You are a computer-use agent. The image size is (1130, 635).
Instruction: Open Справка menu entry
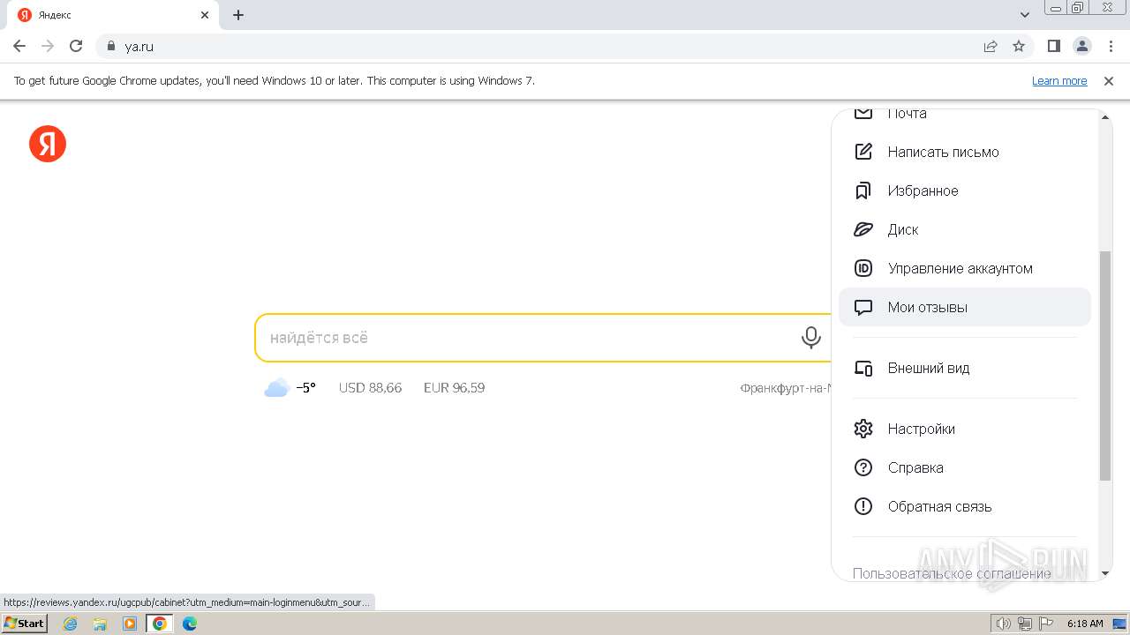(x=965, y=467)
